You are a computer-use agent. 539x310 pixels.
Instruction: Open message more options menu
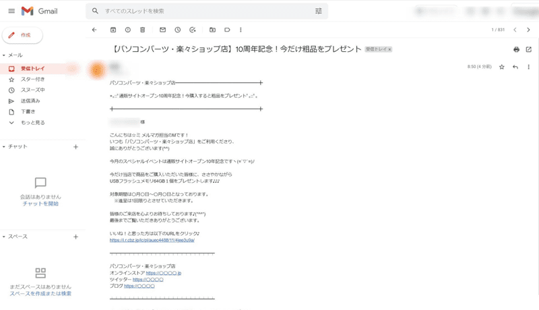529,67
